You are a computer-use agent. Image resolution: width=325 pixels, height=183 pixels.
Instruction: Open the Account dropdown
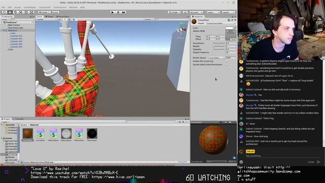point(196,12)
